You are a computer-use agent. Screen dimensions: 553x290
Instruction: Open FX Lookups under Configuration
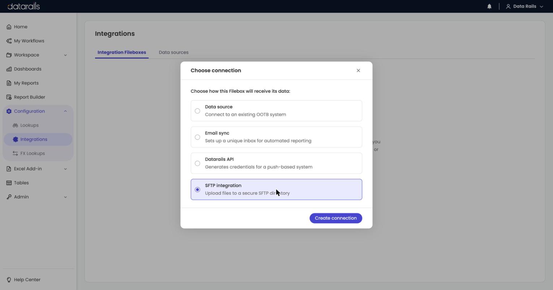[x=33, y=153]
